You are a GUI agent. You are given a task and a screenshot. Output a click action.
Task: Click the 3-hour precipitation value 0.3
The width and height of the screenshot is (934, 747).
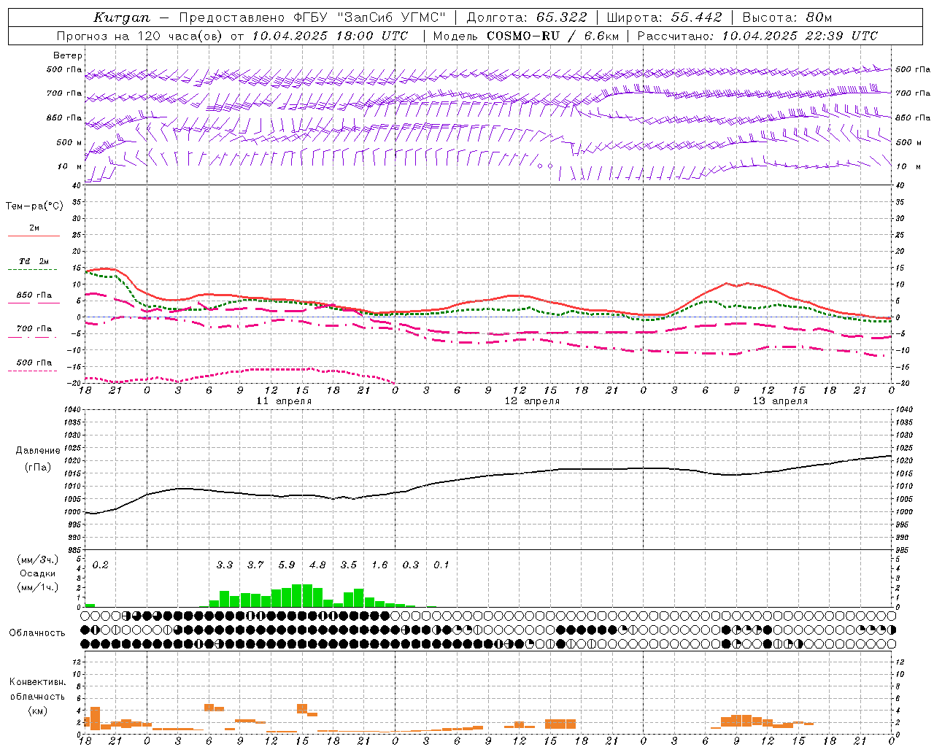coord(411,565)
